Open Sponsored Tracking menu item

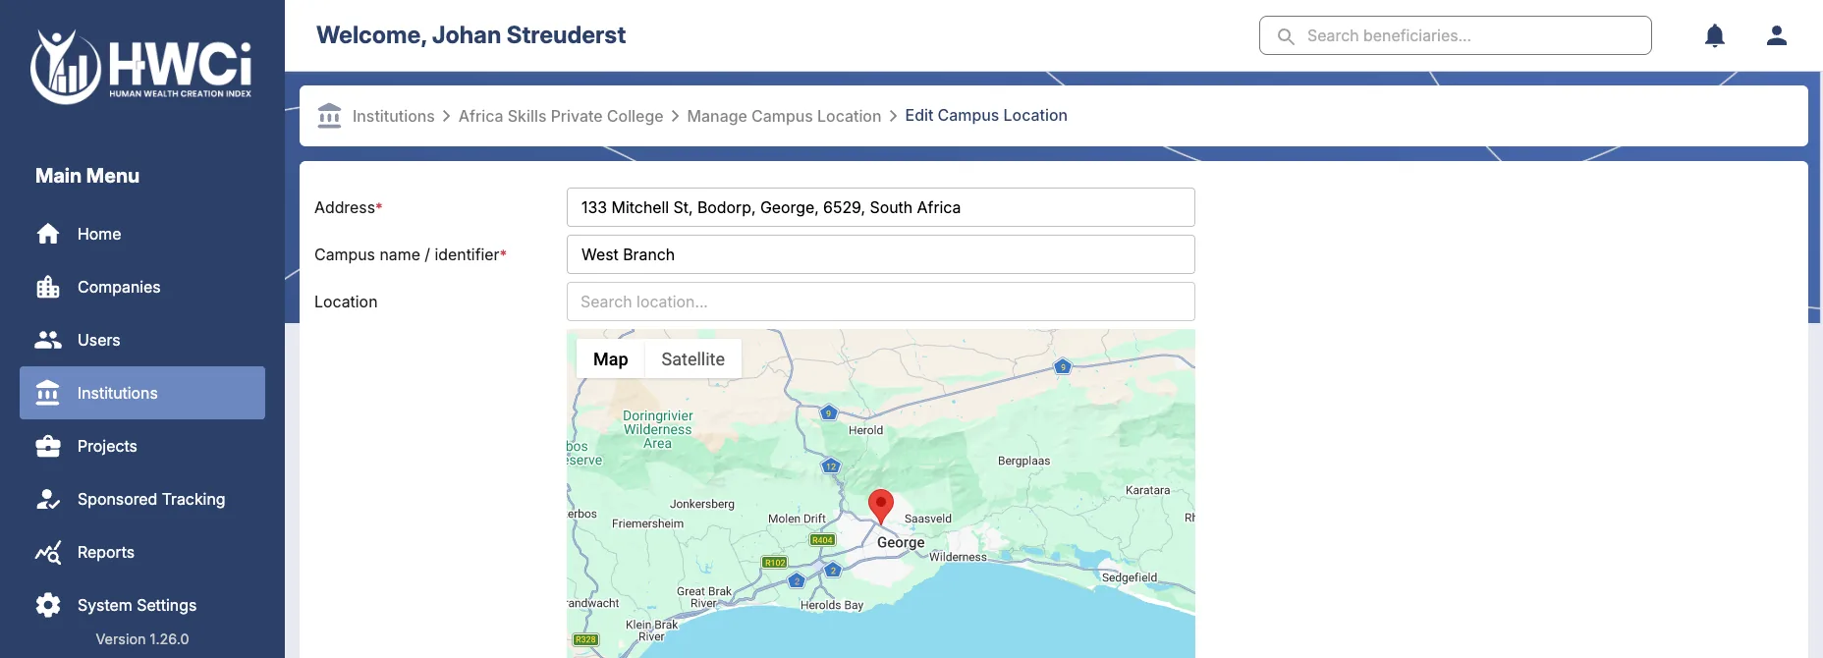[142, 499]
